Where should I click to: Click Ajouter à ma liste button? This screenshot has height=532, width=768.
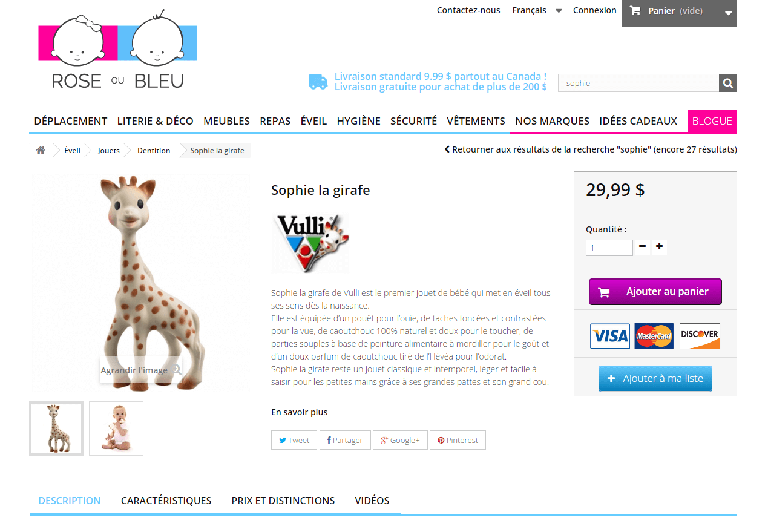pos(655,378)
